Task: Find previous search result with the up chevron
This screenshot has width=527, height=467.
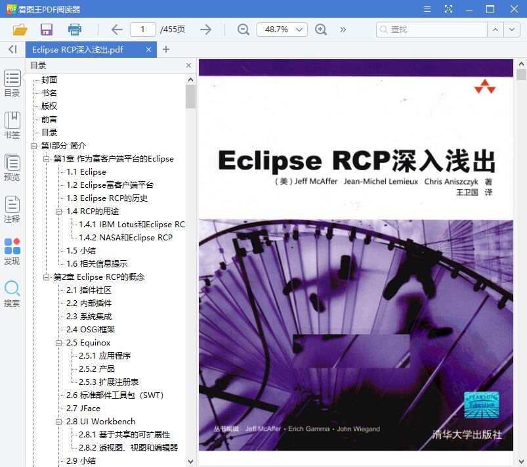Action: pos(495,30)
